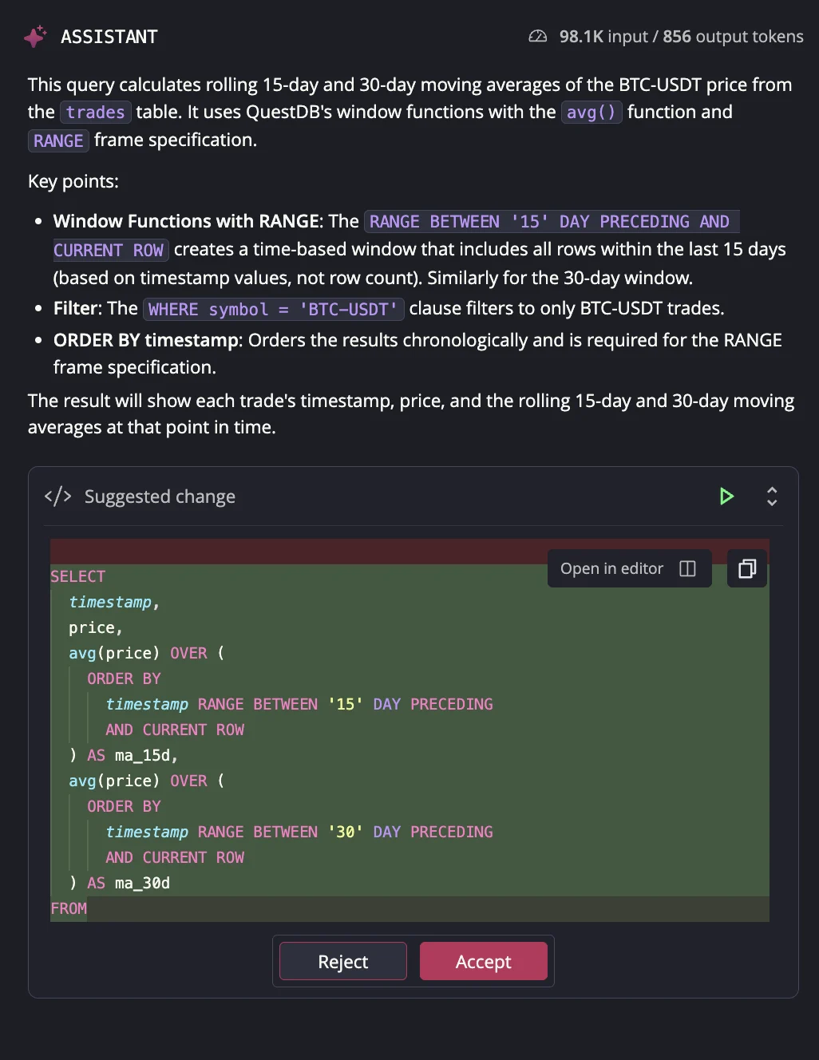Click the WHERE symbol = 'BTC-USDT' code chip
The height and width of the screenshot is (1060, 819).
click(273, 309)
